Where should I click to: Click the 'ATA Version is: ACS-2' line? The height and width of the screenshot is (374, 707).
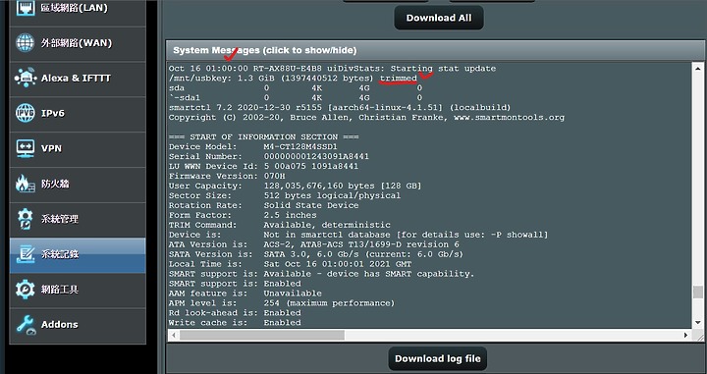point(314,244)
